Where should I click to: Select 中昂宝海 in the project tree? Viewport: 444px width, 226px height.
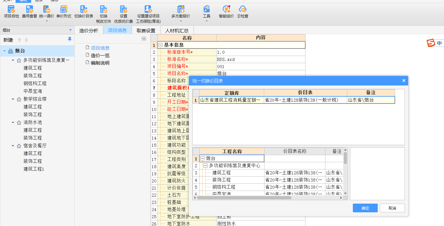[33, 91]
